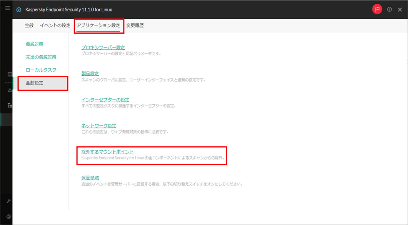Open ローカルタスク in the left menu

coord(41,70)
